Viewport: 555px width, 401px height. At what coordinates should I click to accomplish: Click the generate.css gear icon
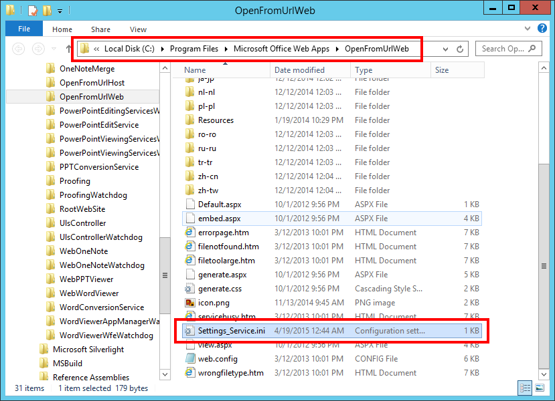pyautogui.click(x=189, y=288)
